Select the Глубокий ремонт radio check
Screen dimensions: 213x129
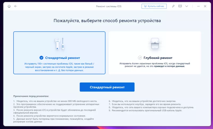[x=140, y=58]
